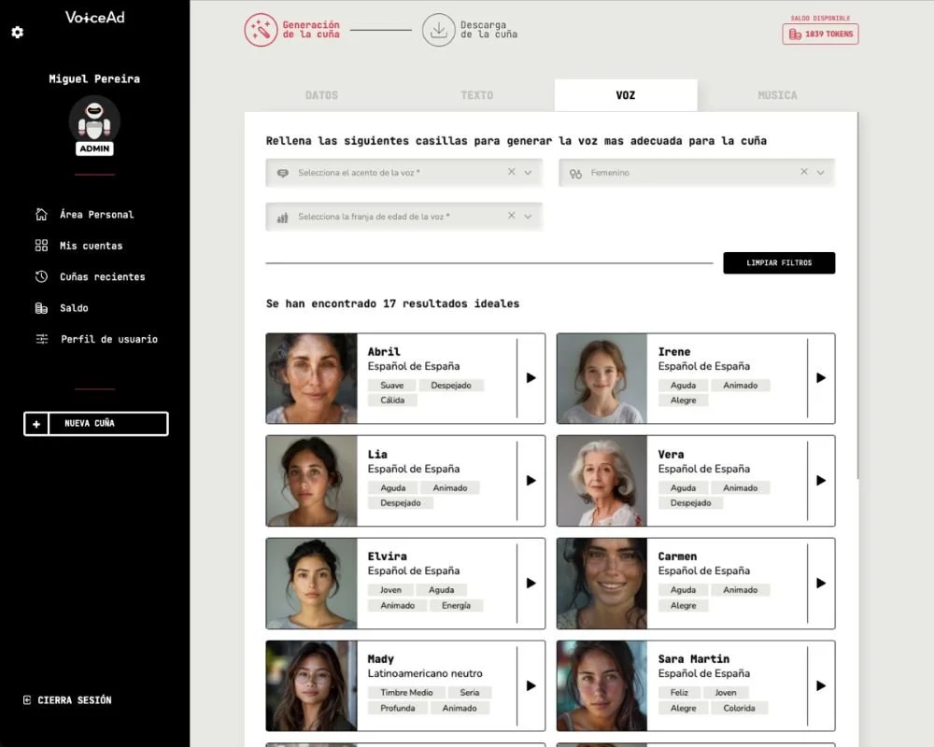
Task: Play Lia voice sample
Action: click(531, 480)
